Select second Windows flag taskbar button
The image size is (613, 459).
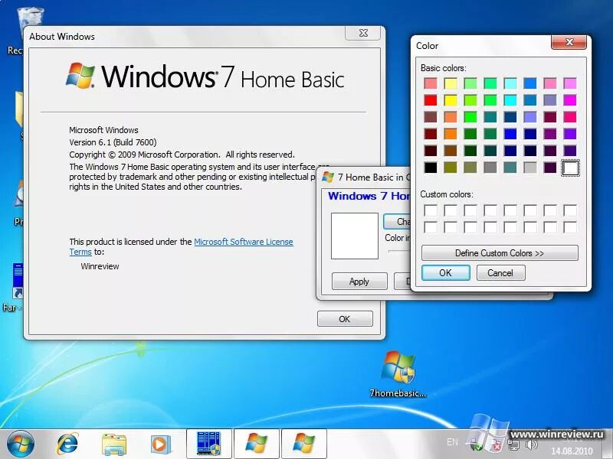tap(303, 444)
